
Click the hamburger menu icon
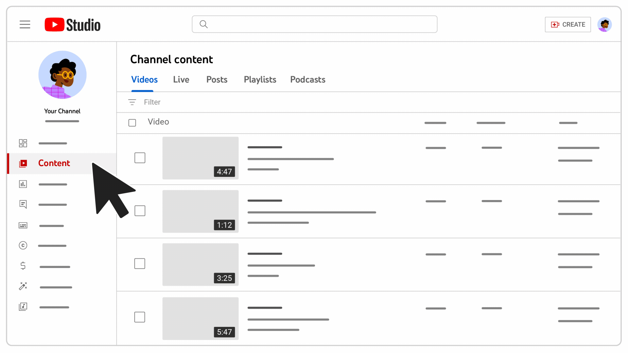[25, 25]
